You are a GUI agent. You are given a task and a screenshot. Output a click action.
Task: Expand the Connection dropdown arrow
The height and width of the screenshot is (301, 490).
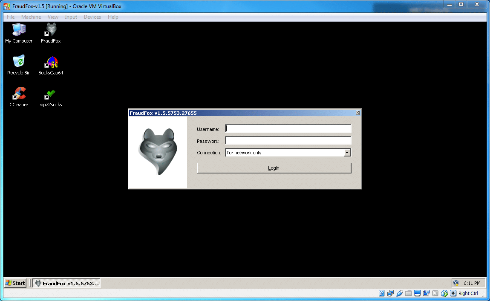tap(347, 153)
